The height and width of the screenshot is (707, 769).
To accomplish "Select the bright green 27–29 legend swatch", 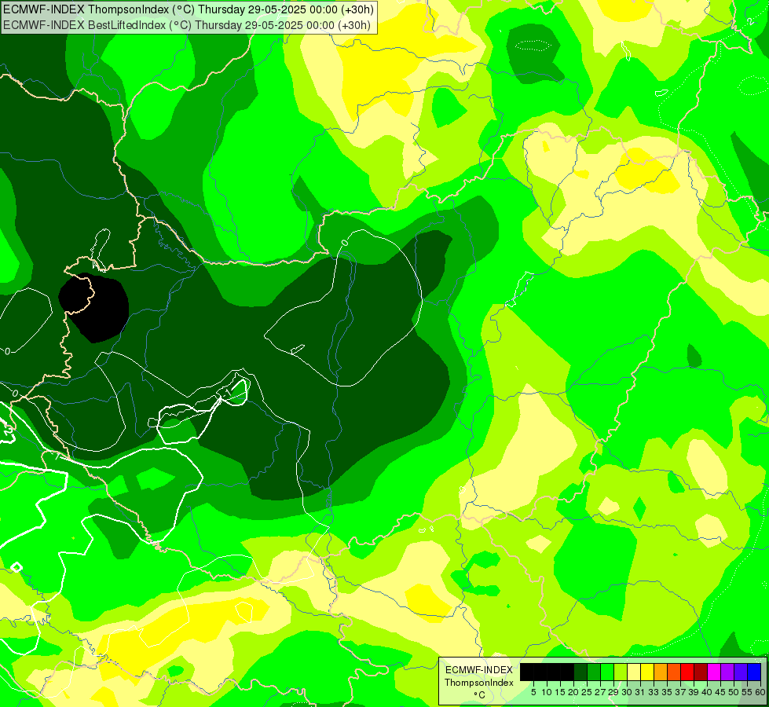I will pos(607,672).
